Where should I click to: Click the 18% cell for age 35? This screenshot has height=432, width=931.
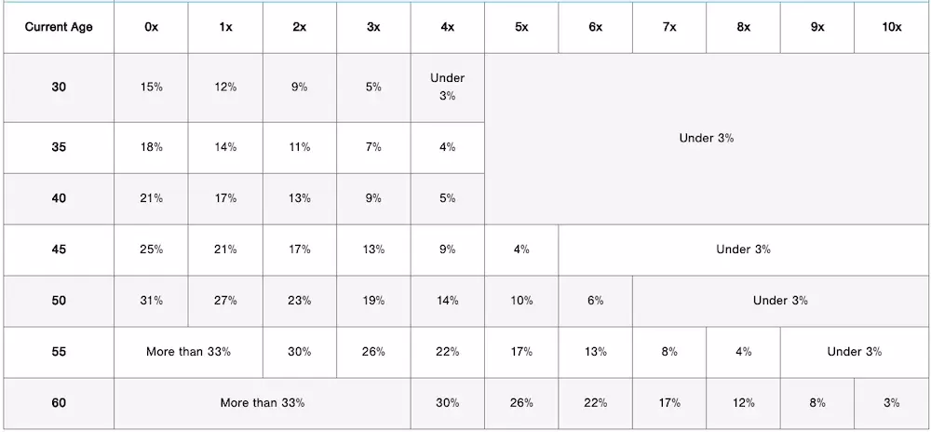point(151,148)
